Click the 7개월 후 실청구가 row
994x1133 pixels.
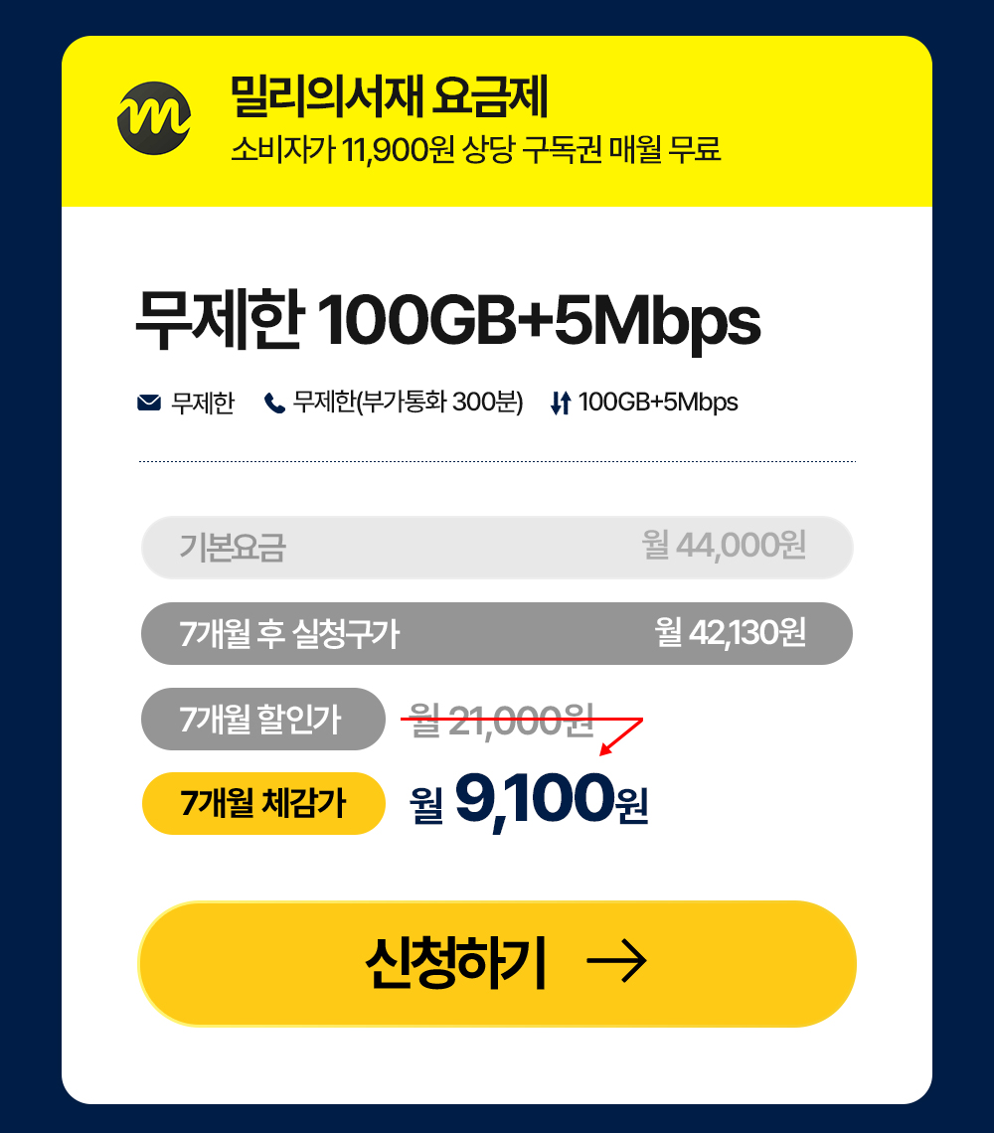tap(497, 634)
